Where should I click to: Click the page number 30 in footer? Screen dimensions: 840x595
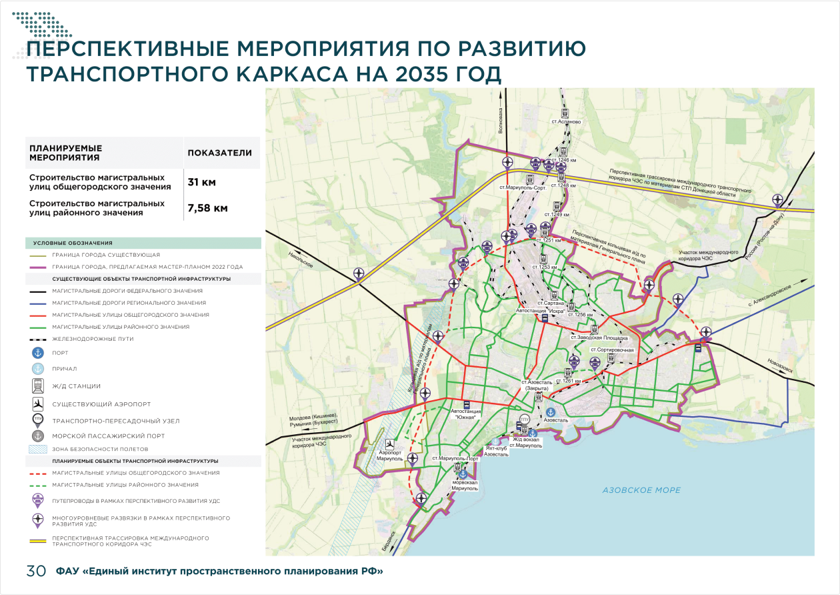35,571
